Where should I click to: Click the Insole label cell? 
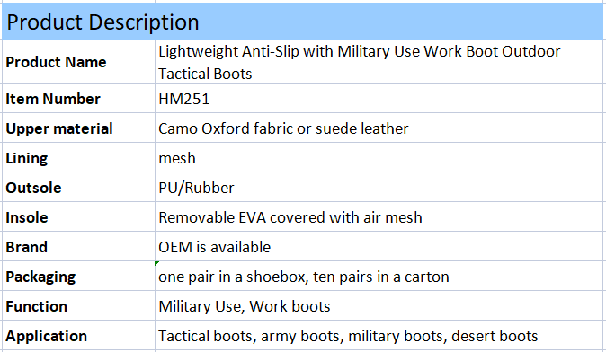pos(78,216)
